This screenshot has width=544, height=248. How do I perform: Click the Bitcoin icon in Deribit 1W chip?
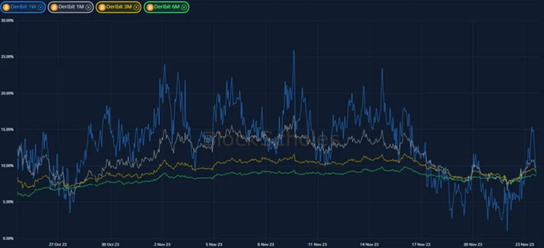click(6, 7)
